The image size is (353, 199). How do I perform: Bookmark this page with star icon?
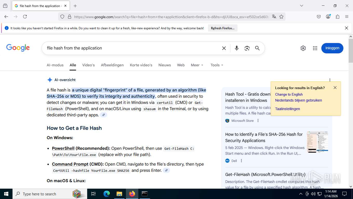pyautogui.click(x=281, y=17)
